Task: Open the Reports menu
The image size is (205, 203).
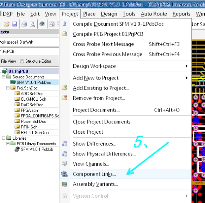Action: click(181, 14)
